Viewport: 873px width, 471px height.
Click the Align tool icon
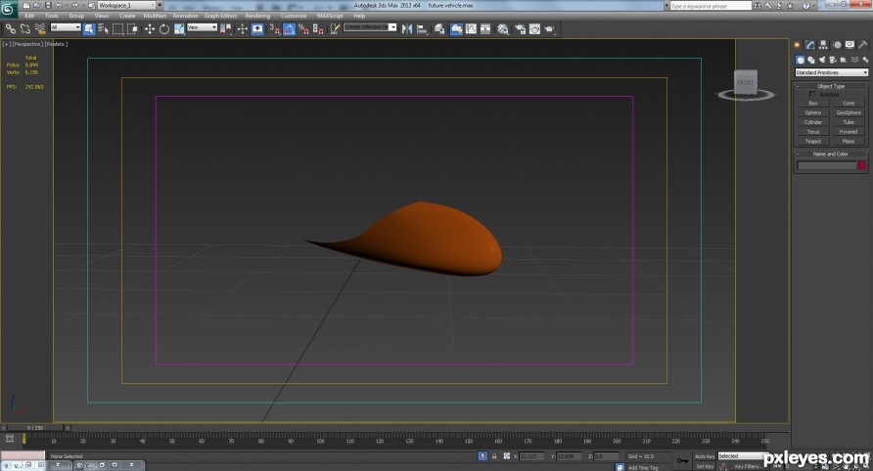pyautogui.click(x=422, y=29)
